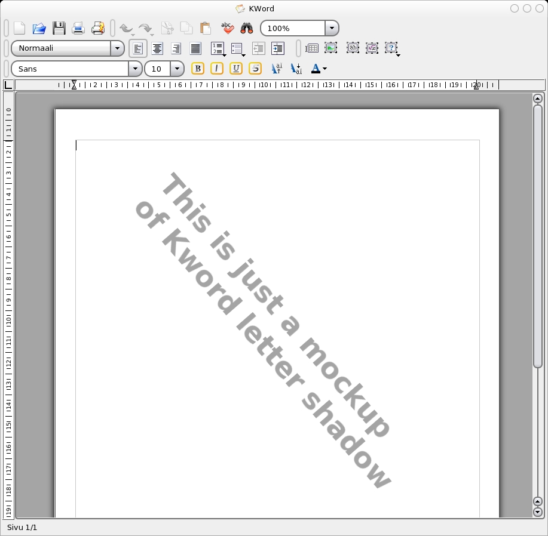548x536 pixels.
Task: Justify the paragraph text
Action: pos(195,48)
